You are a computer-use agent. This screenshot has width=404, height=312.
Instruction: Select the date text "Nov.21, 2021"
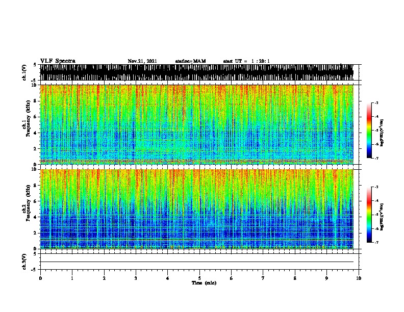pos(142,61)
